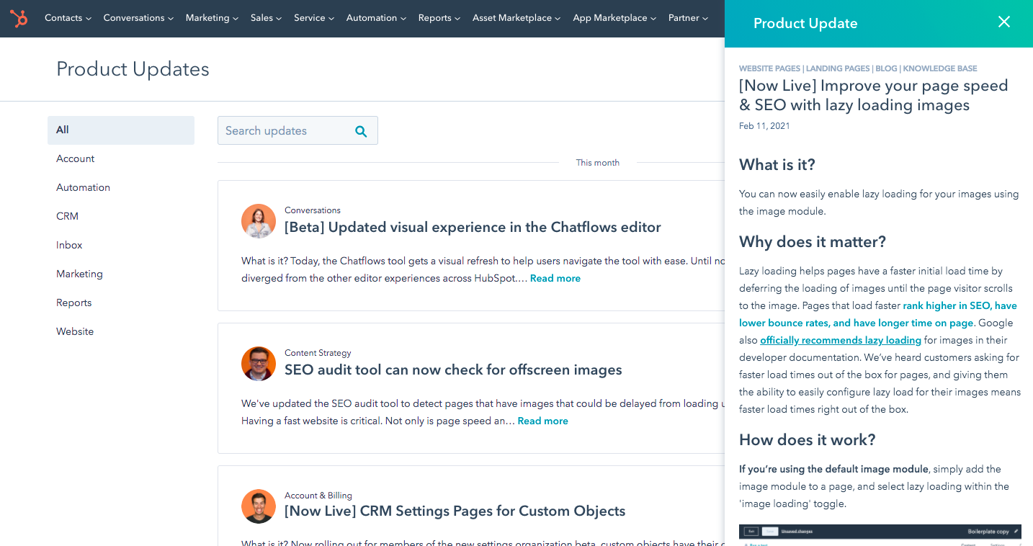Viewport: 1033px width, 546px height.
Task: Click the officially recommends lazy loading link
Action: (840, 340)
